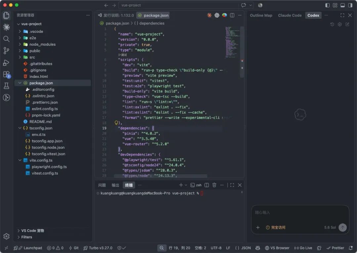
Task: Expand the Filters section
Action: pos(24,237)
